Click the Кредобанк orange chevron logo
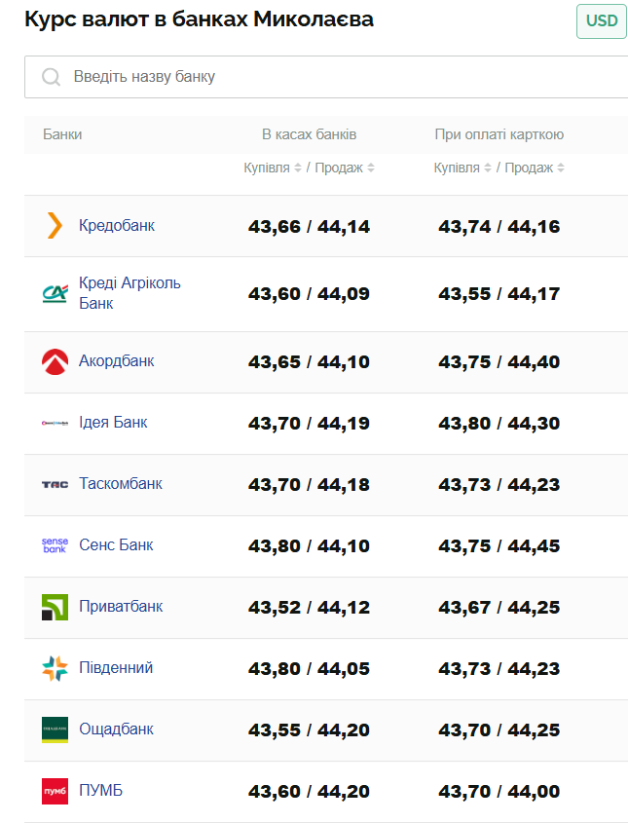This screenshot has width=628, height=823. tap(55, 226)
